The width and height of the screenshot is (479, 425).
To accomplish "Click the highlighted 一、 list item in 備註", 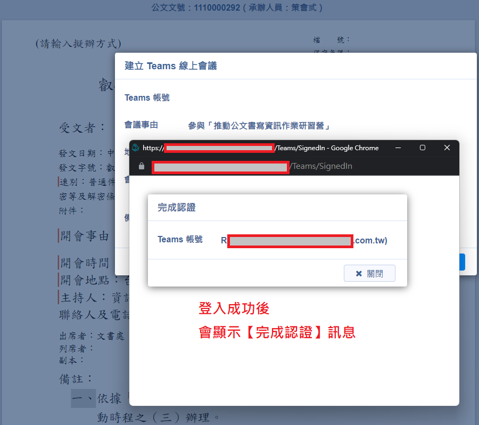I will [83, 398].
